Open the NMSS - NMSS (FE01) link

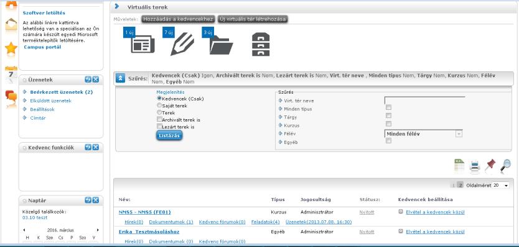click(x=144, y=212)
